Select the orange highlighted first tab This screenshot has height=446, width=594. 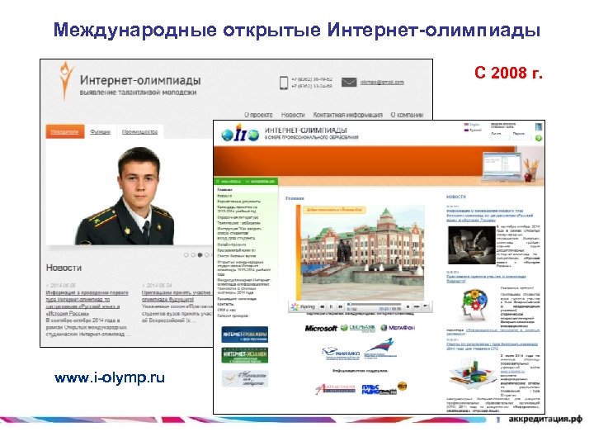[65, 131]
